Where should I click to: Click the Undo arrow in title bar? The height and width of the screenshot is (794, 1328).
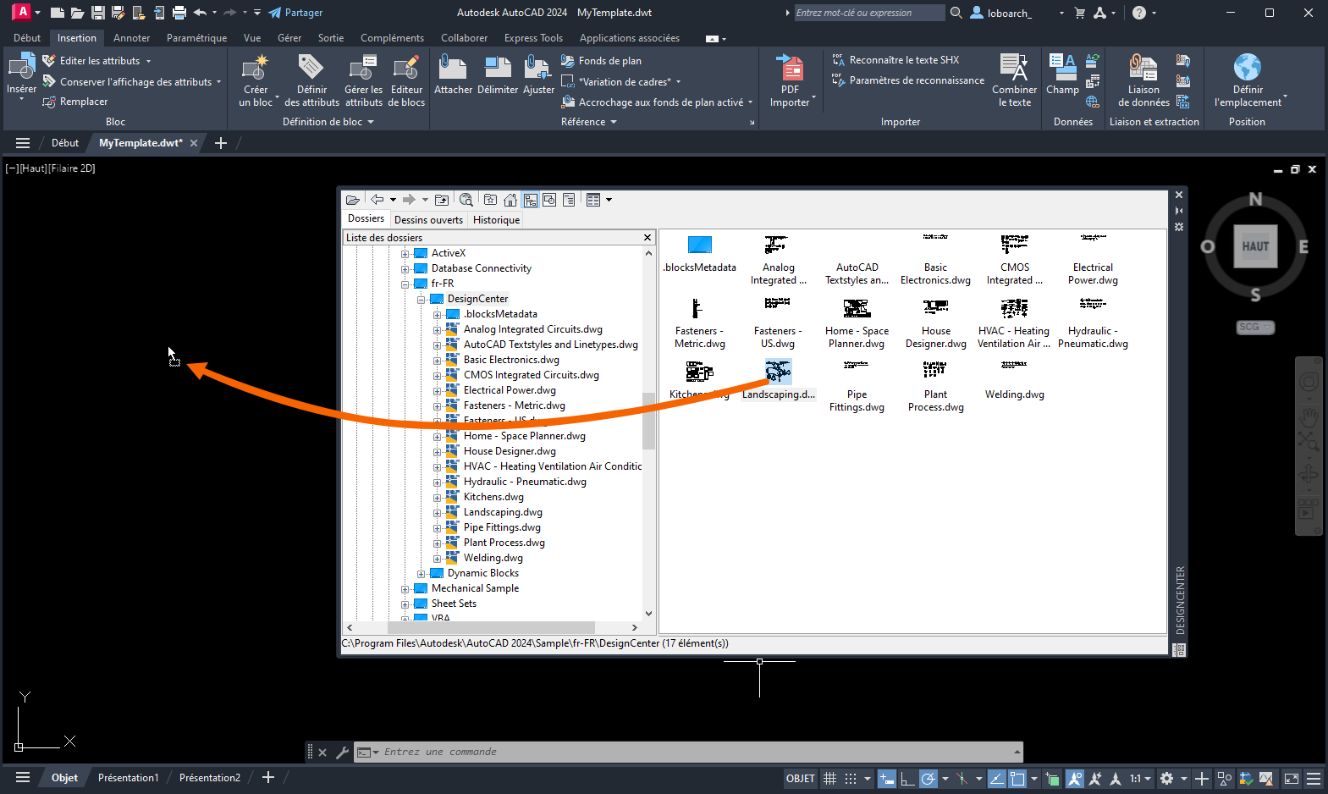200,13
